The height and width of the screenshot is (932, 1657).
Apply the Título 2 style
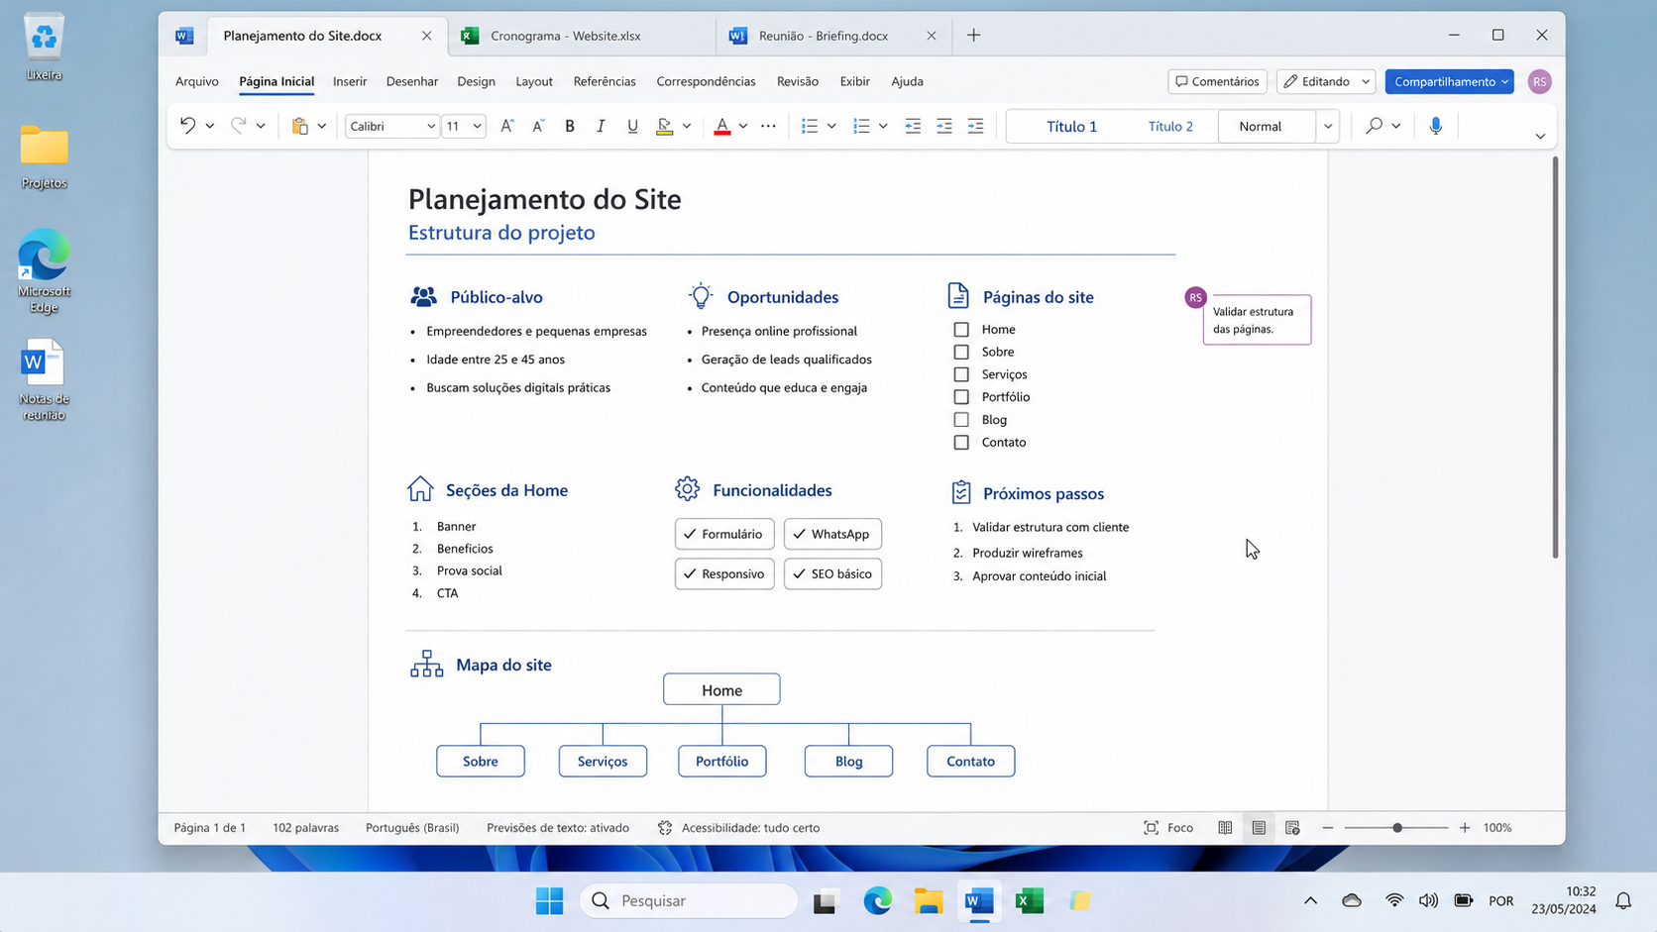point(1170,127)
